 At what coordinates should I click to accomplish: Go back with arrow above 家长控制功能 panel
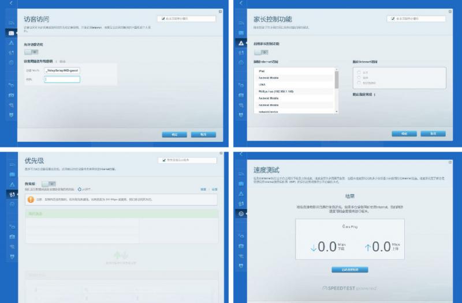[241, 3]
